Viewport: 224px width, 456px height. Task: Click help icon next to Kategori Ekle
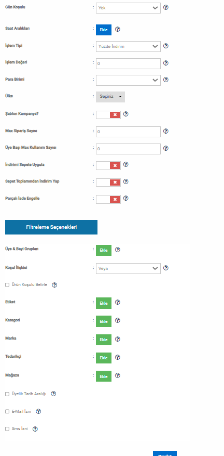[x=118, y=320]
